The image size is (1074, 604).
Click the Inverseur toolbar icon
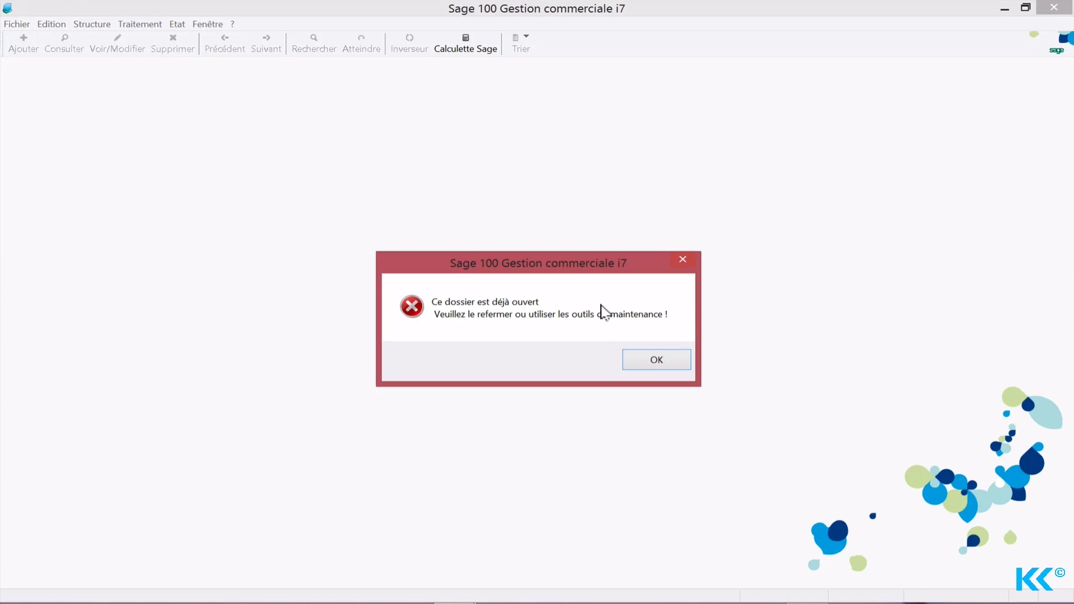(409, 37)
